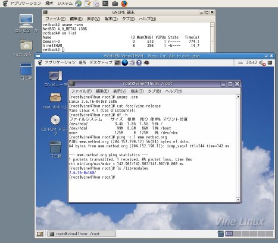This screenshot has height=243, width=278.
Task: Open 端末(T) menu in the GNOME 端末 window
Action: tap(111, 19)
